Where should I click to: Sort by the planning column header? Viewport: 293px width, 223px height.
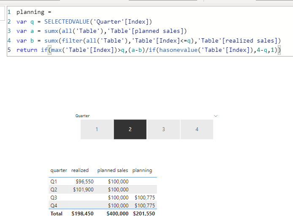point(142,170)
